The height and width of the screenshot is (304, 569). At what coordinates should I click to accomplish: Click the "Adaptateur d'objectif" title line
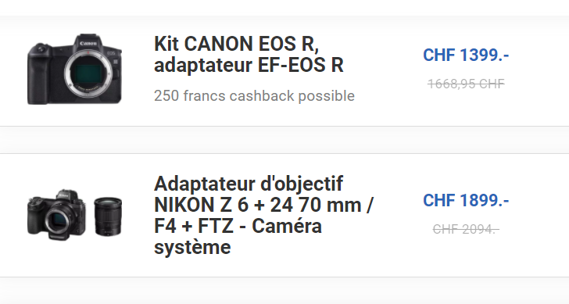pos(249,184)
